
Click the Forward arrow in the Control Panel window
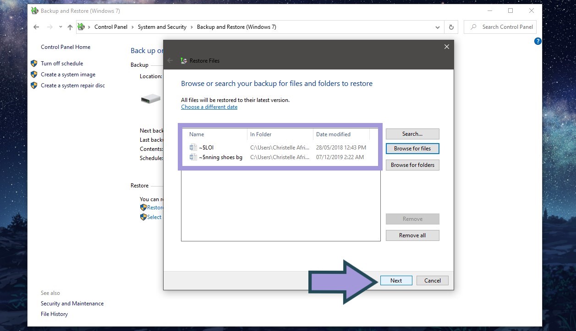[x=50, y=27]
